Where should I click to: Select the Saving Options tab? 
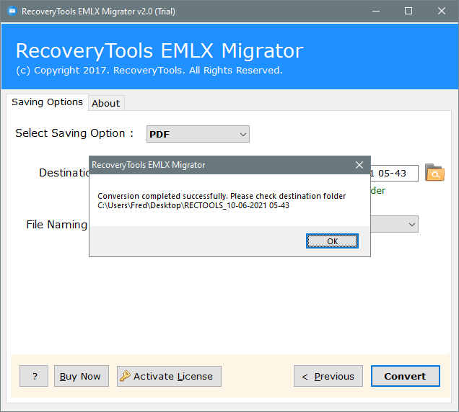tap(47, 102)
